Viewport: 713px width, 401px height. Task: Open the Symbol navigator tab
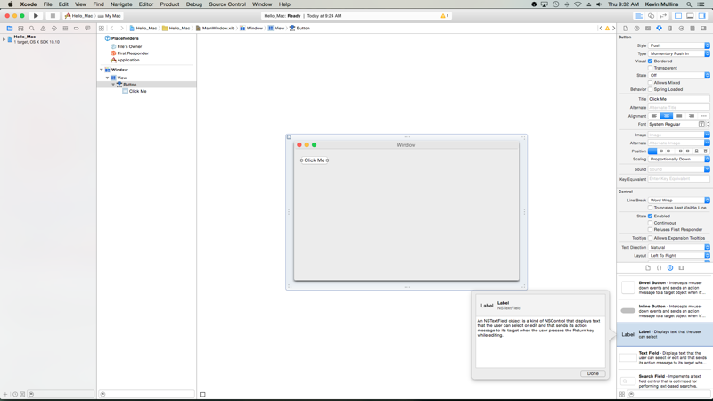coord(20,29)
